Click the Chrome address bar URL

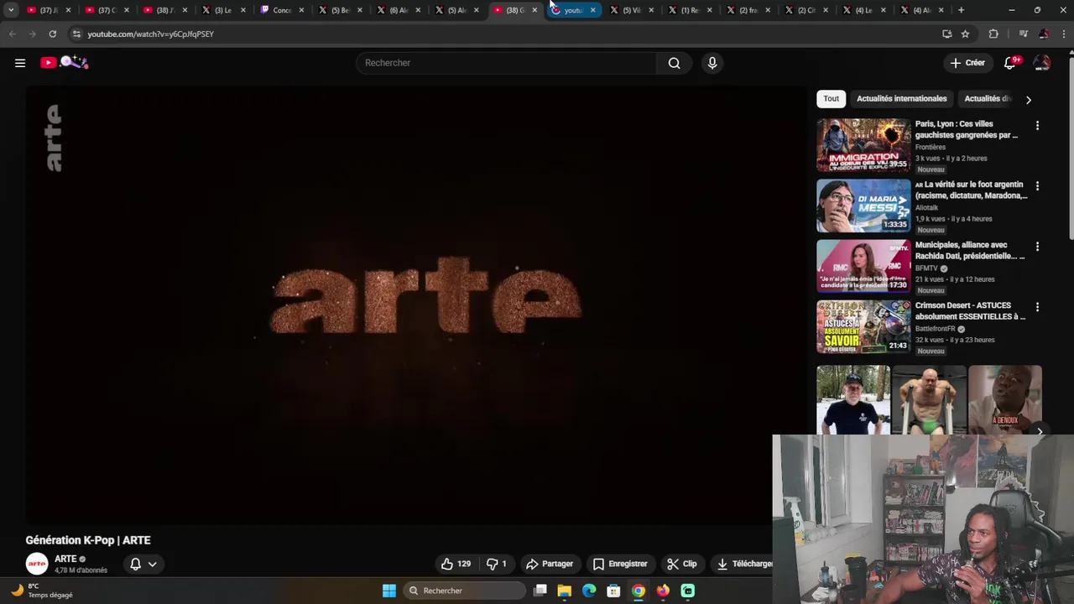click(150, 34)
